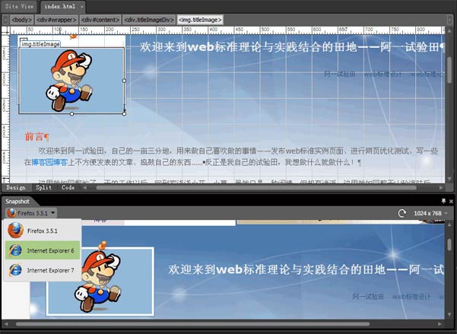Switch to Split view
The image size is (457, 334).
pyautogui.click(x=43, y=188)
